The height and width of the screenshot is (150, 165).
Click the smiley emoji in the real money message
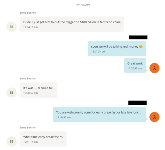pos(141,47)
